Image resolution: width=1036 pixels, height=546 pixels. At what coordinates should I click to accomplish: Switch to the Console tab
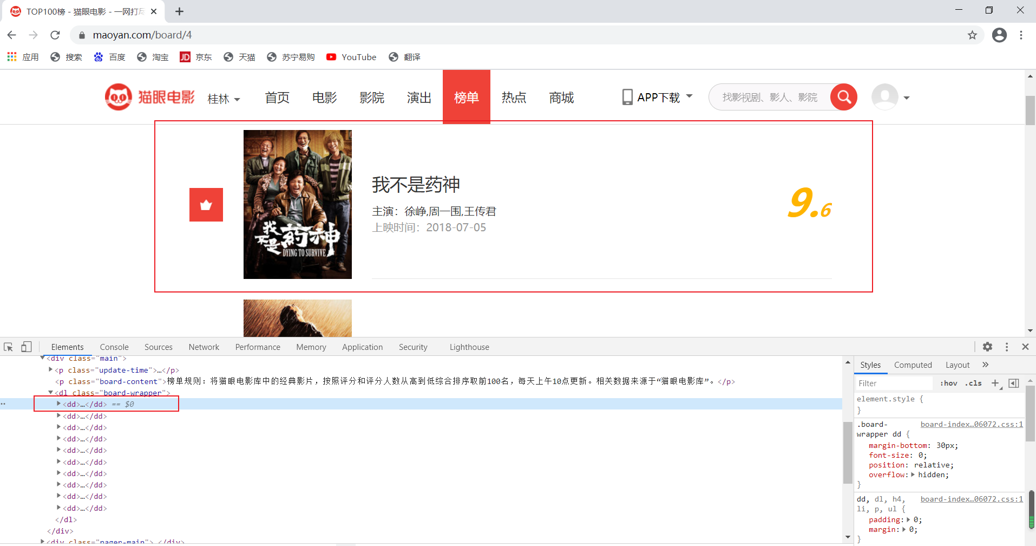[x=114, y=347]
